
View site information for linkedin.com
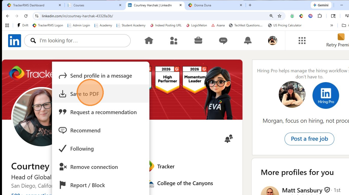pos(37,16)
